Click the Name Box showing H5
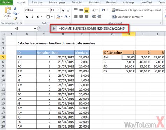The width and height of the screenshot is (166, 130). click(16, 29)
